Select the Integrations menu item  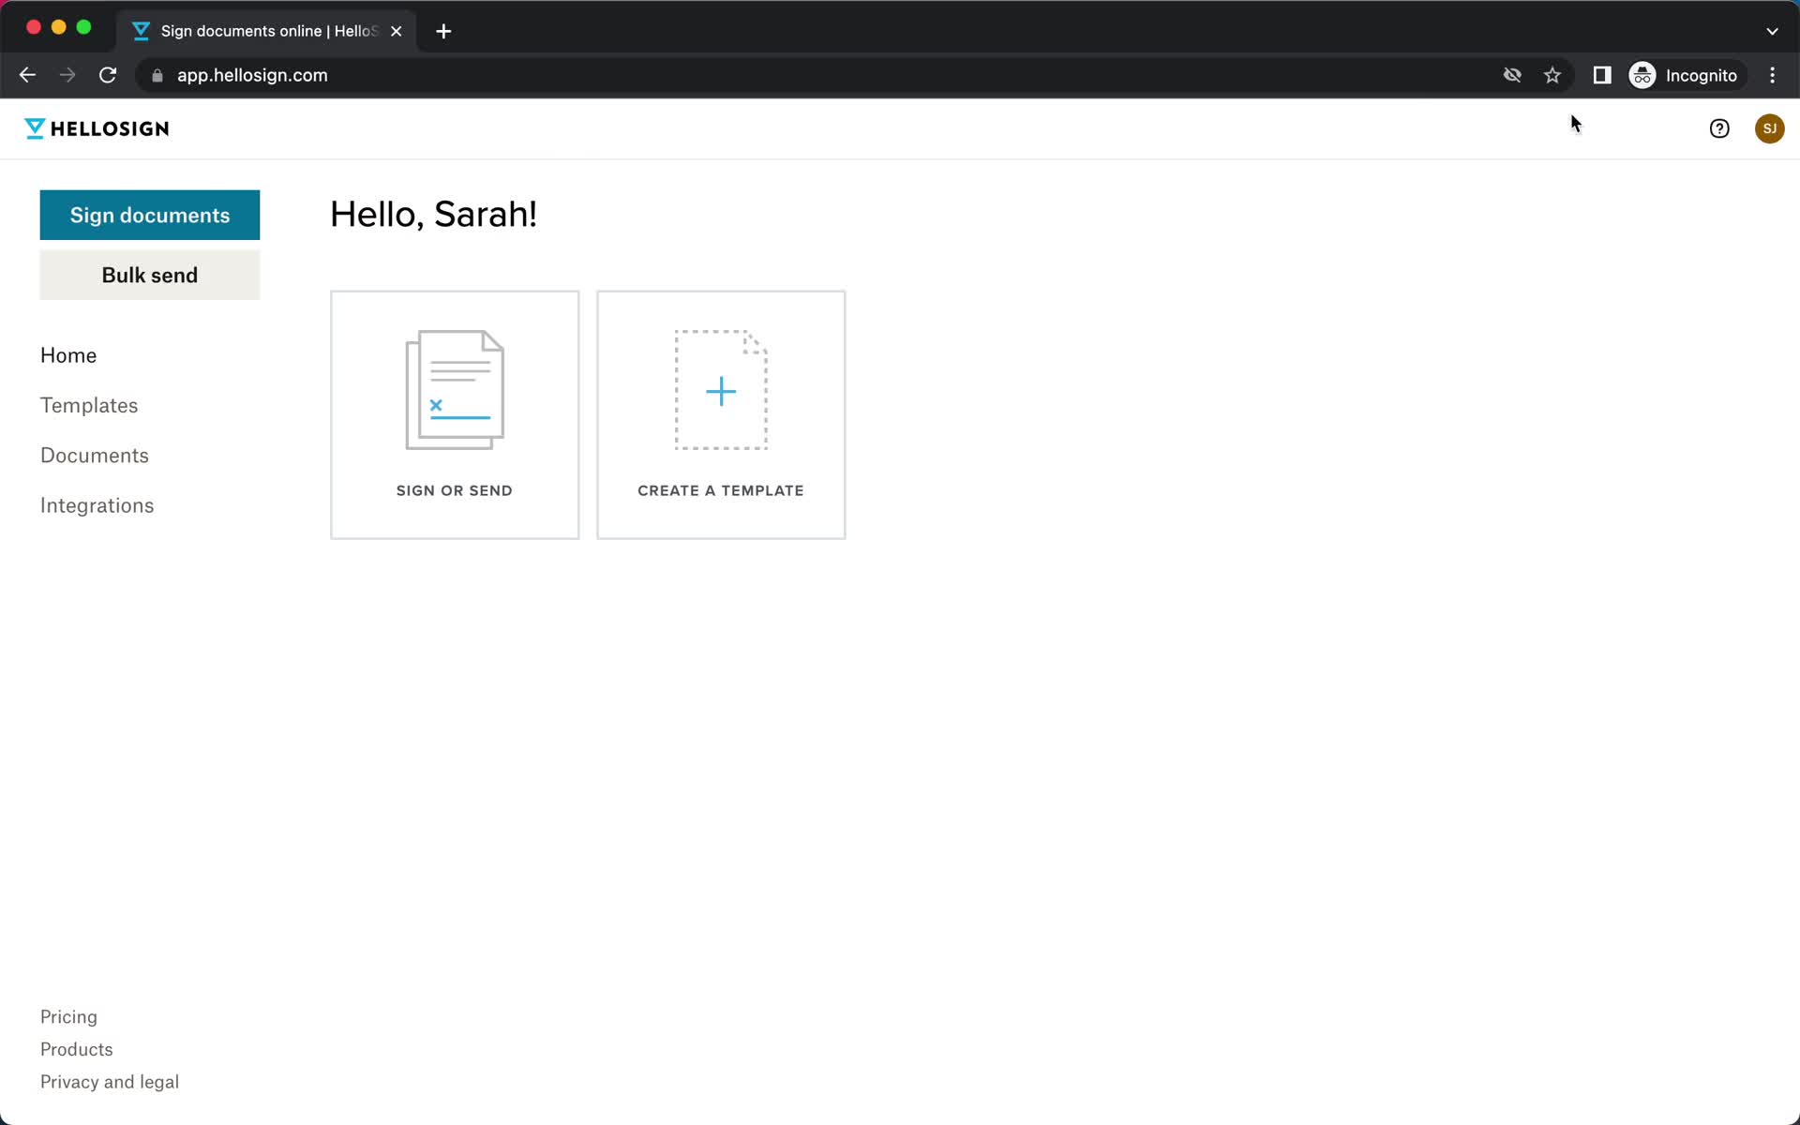(x=97, y=505)
